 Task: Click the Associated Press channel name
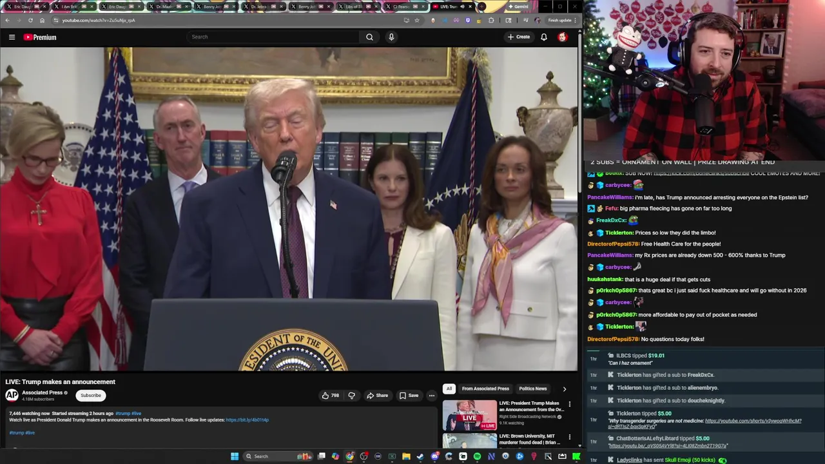42,392
